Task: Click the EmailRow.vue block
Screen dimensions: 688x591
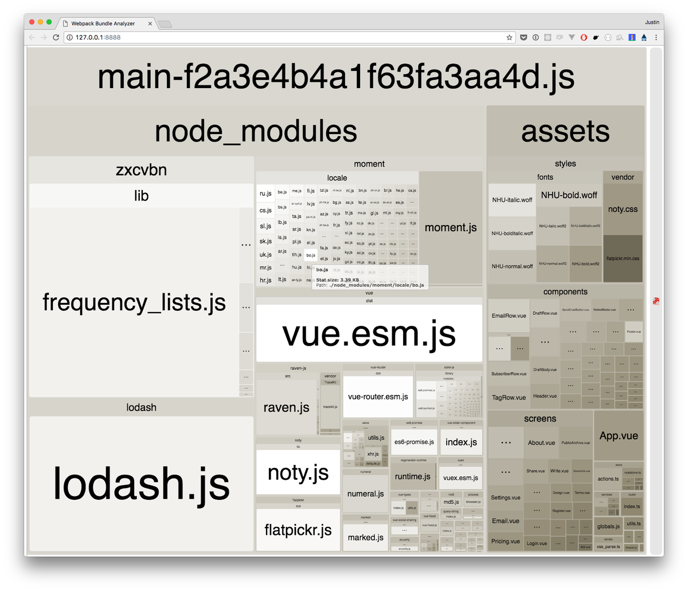Action: point(509,316)
